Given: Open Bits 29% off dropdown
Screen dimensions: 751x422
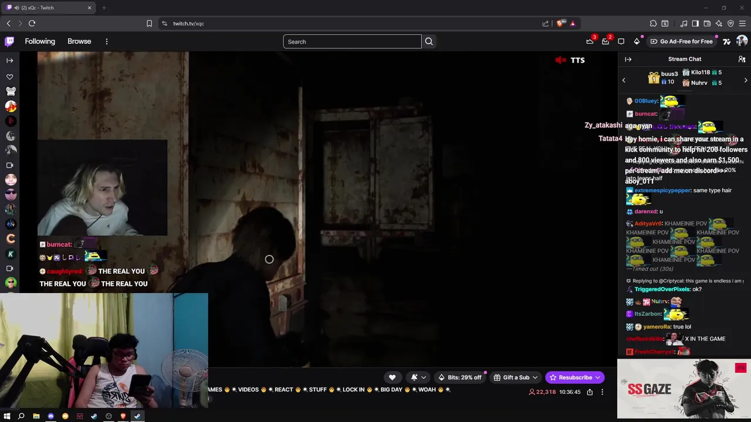Looking at the screenshot, I should 460,377.
